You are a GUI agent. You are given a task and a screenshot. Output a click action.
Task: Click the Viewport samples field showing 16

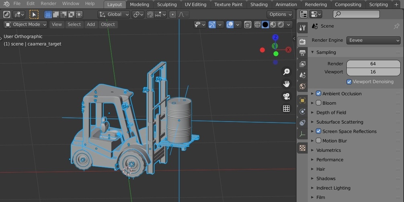click(373, 72)
